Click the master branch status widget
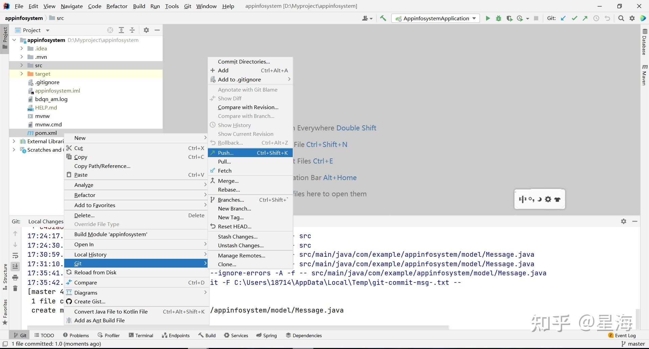The width and height of the screenshot is (649, 349). click(633, 344)
